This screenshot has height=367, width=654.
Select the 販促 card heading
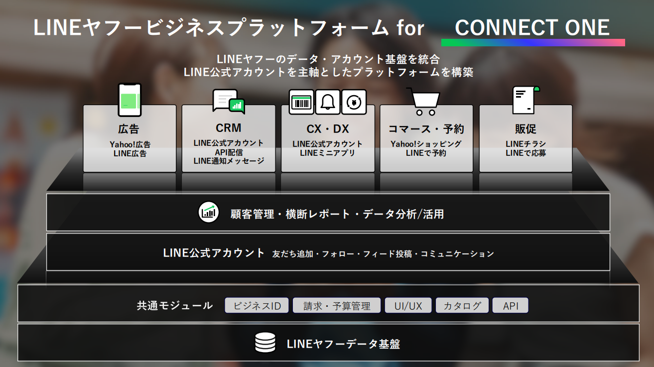point(525,129)
